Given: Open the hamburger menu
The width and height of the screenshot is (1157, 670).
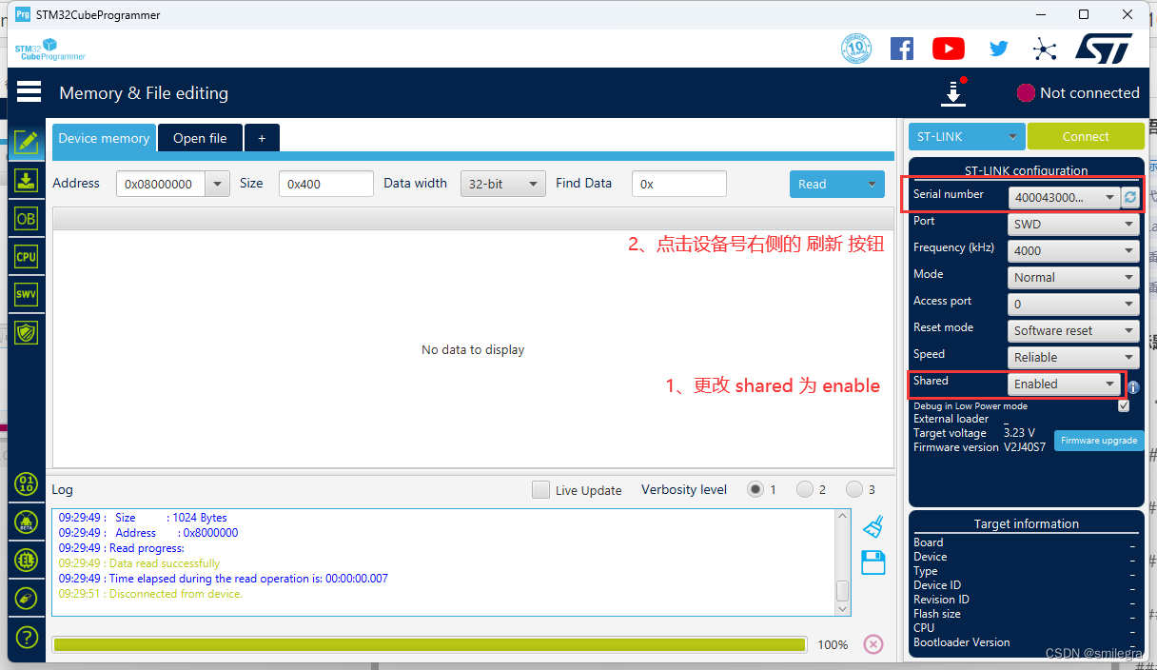Looking at the screenshot, I should coord(29,90).
